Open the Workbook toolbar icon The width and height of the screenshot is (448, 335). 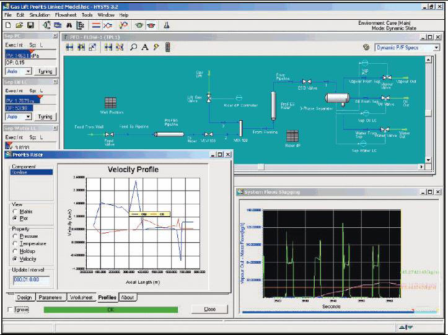58,25
